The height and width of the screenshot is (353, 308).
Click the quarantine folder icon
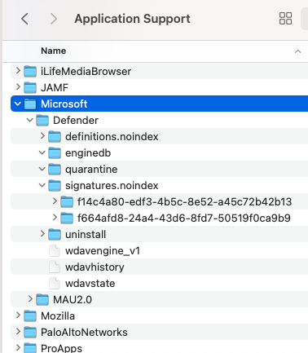click(x=55, y=170)
